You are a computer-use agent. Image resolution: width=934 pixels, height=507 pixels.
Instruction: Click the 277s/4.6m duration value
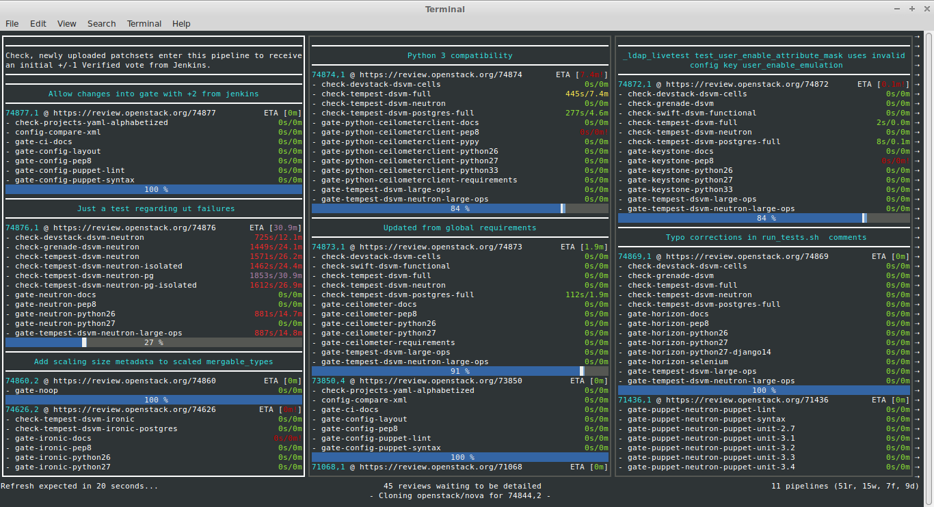[587, 113]
